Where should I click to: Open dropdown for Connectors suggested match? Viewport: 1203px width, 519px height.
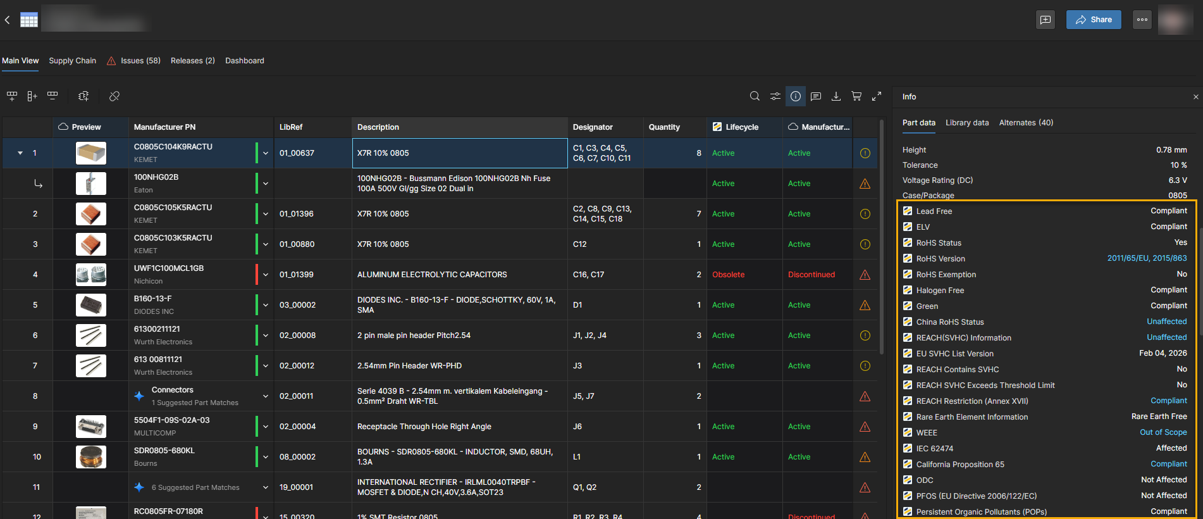click(266, 396)
